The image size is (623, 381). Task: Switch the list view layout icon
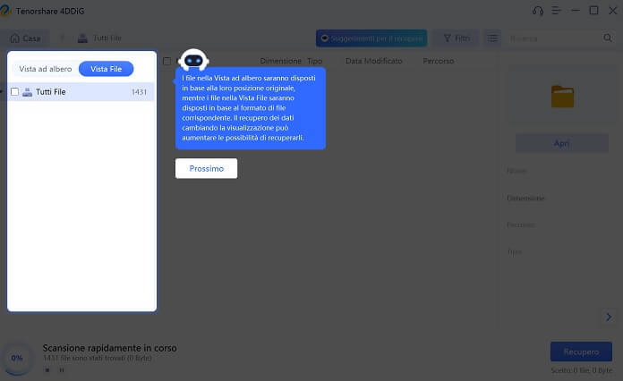492,38
